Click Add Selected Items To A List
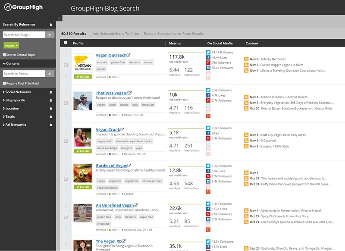The image size is (345, 251). [x=116, y=34]
